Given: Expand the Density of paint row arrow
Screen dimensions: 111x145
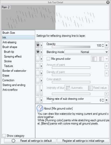Looking at the screenshot, I should [x=41, y=73].
